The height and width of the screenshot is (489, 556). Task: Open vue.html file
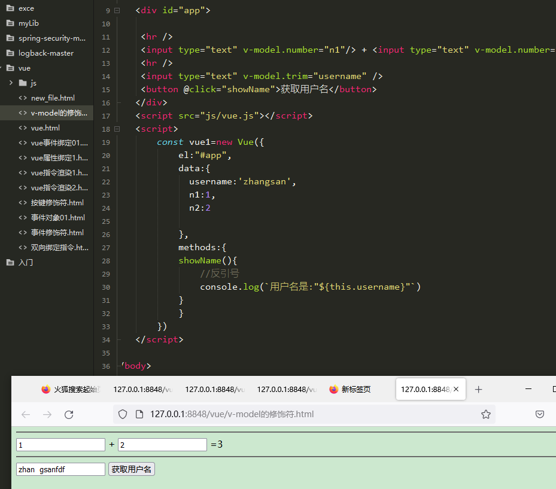click(x=45, y=127)
